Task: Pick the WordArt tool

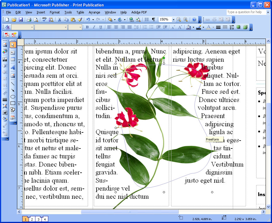Action: pyautogui.click(x=13, y=67)
